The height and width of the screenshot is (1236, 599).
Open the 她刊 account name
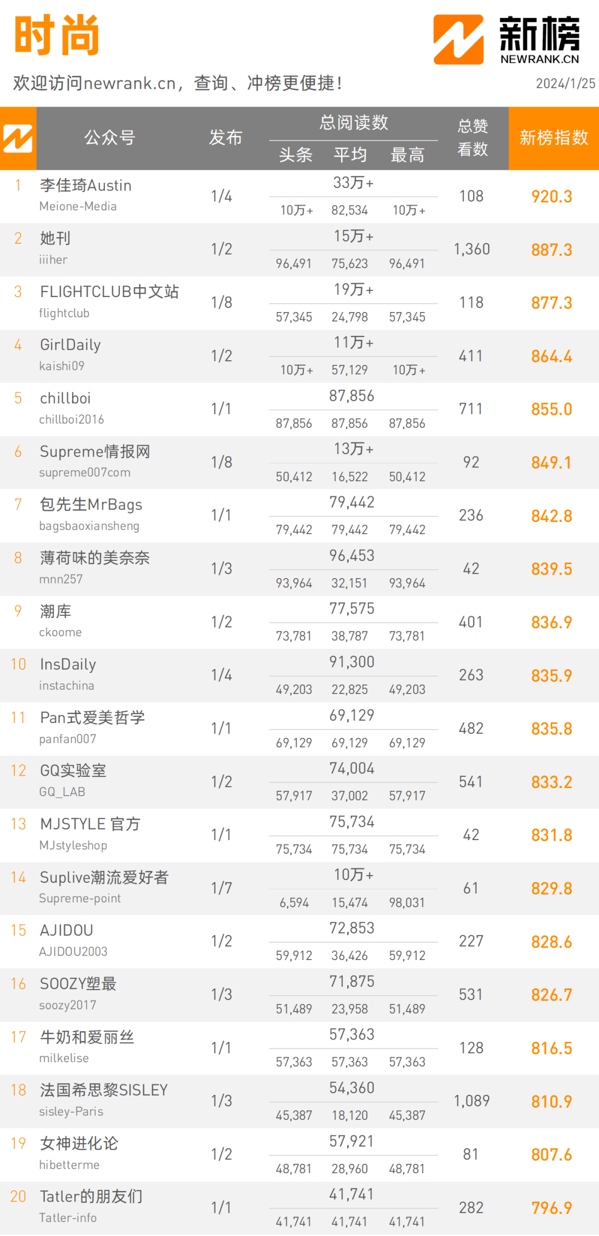(x=55, y=239)
